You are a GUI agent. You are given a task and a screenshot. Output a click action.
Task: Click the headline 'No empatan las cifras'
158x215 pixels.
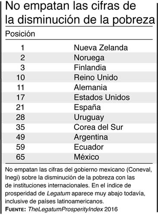tap(80, 13)
